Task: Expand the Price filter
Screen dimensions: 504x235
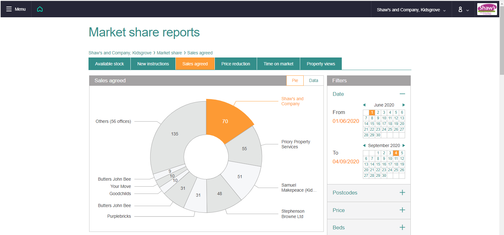Action: [x=402, y=210]
